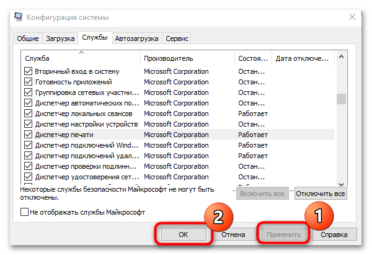Click Работает status of Диспетчер печати
The image size is (372, 255).
[253, 135]
